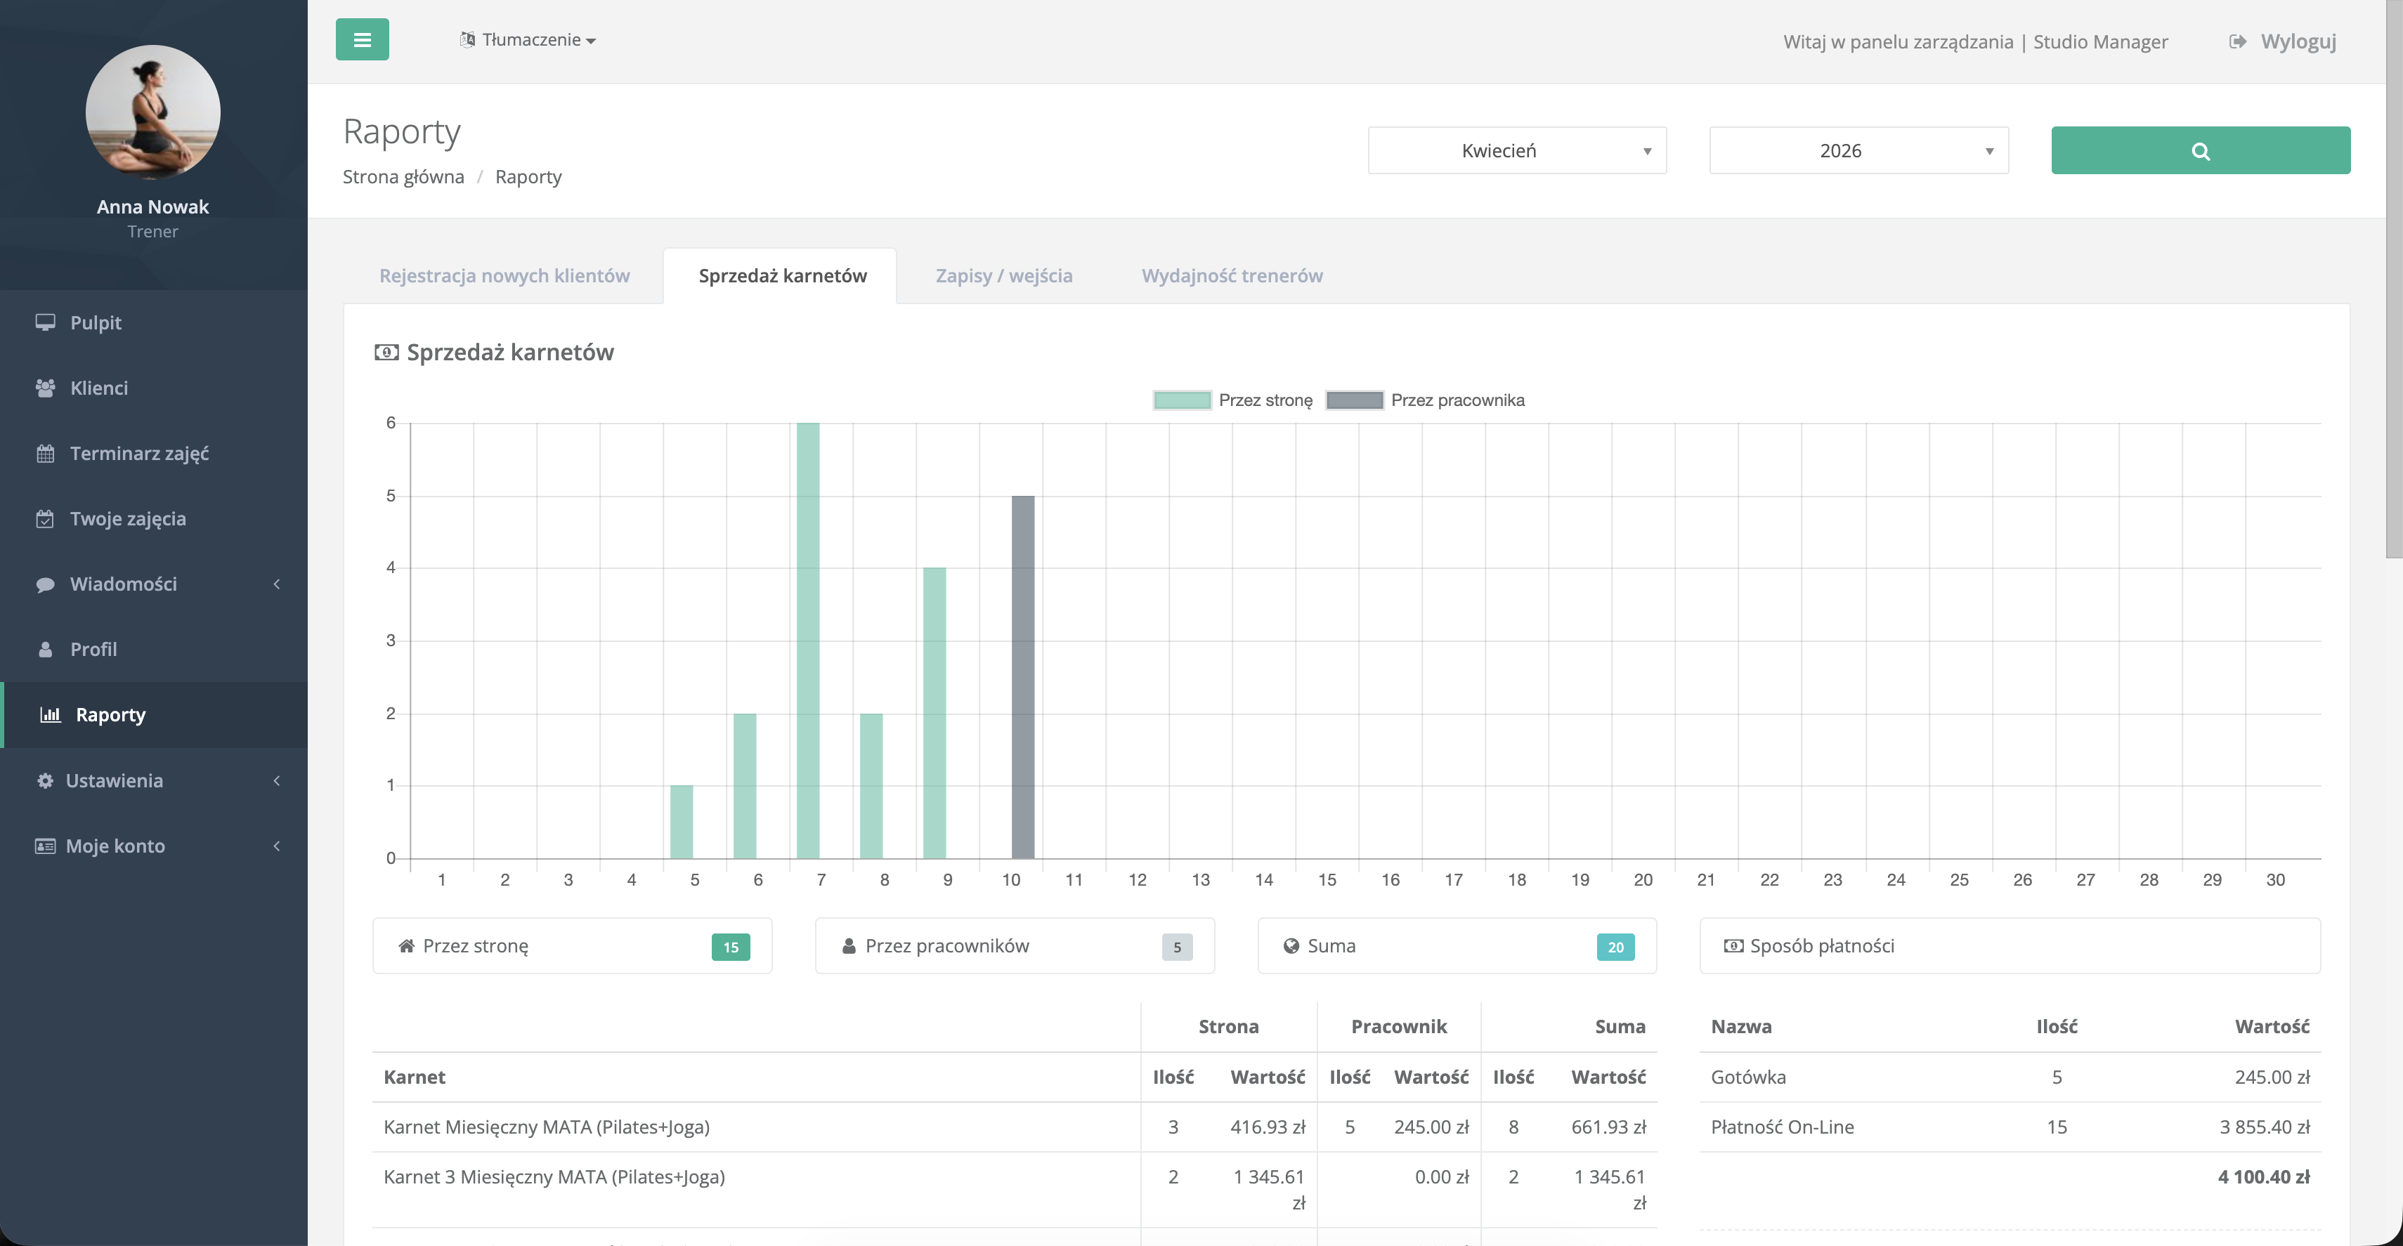Viewport: 2403px width, 1246px height.
Task: Open 'Wydajność trenerów' tab
Action: tap(1231, 276)
